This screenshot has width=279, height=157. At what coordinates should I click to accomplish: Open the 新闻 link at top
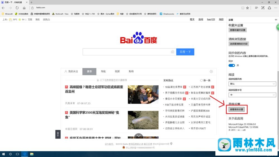click(201, 19)
